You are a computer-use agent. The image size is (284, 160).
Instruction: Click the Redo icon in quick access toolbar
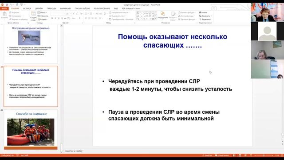click(17, 4)
